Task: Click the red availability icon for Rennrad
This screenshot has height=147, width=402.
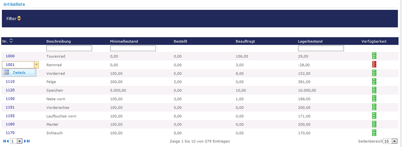Action: (374, 65)
